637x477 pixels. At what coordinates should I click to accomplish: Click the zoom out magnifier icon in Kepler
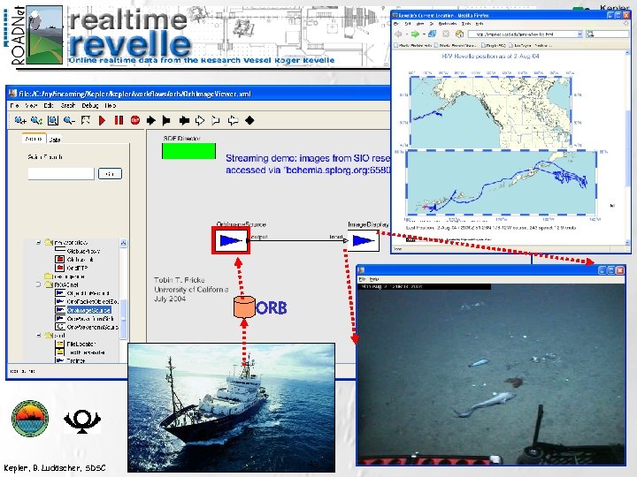click(69, 120)
